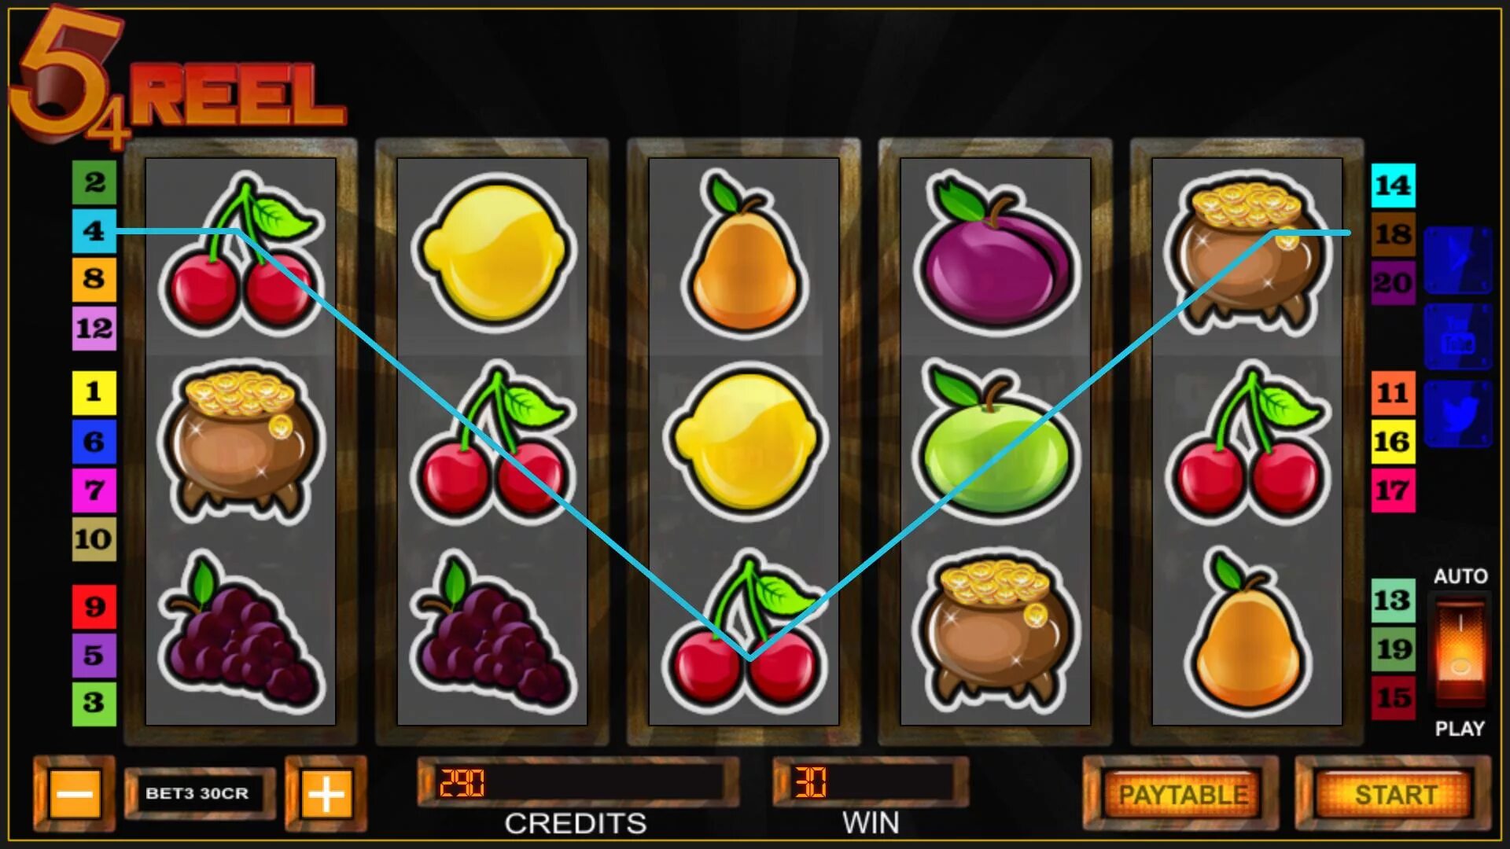1510x849 pixels.
Task: Open the Twitter bird icon
Action: point(1458,414)
